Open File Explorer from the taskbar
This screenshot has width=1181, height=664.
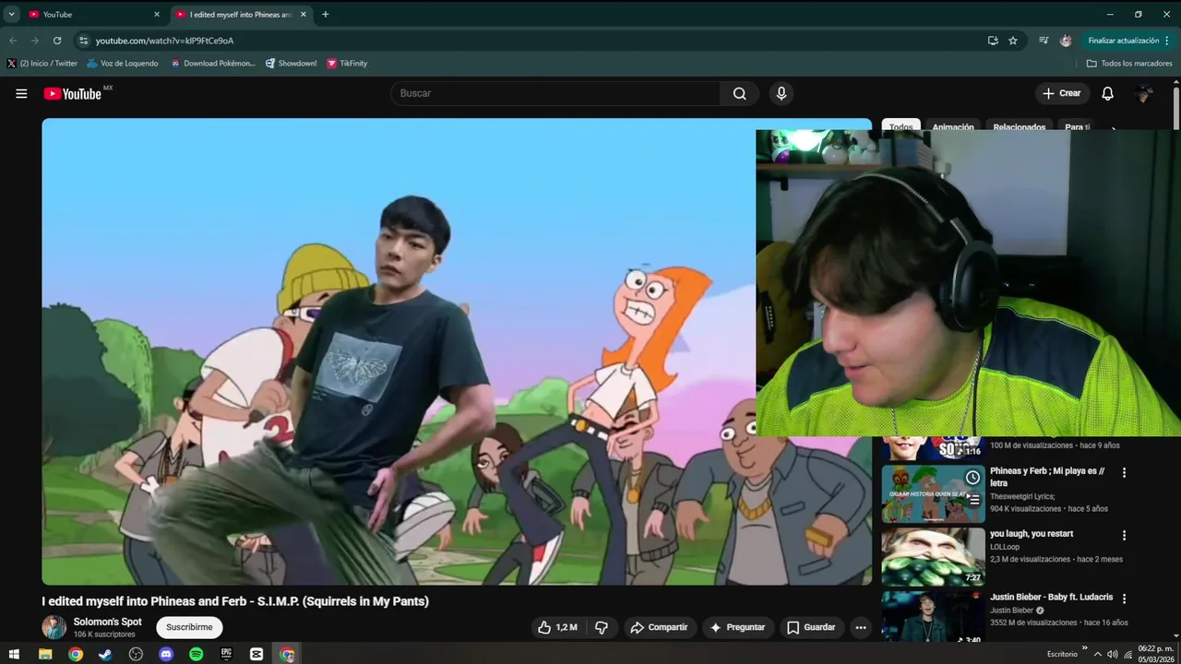tap(45, 654)
